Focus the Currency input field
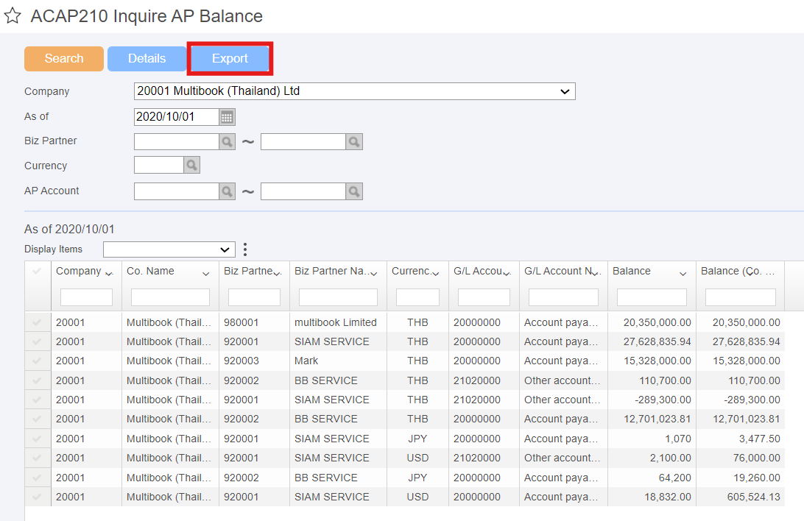 click(159, 165)
